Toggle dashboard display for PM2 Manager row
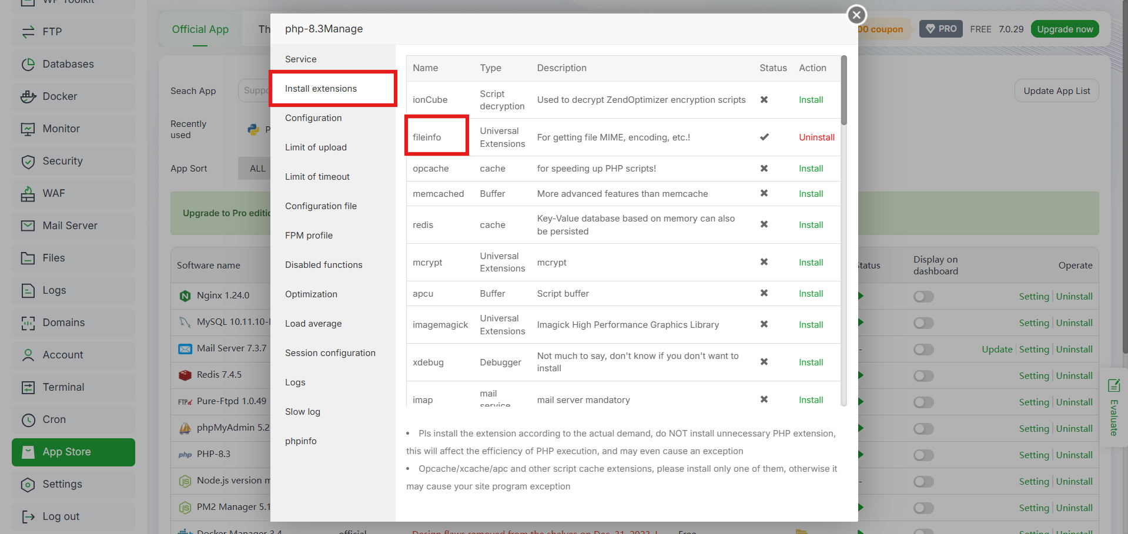The width and height of the screenshot is (1128, 534). click(x=923, y=508)
